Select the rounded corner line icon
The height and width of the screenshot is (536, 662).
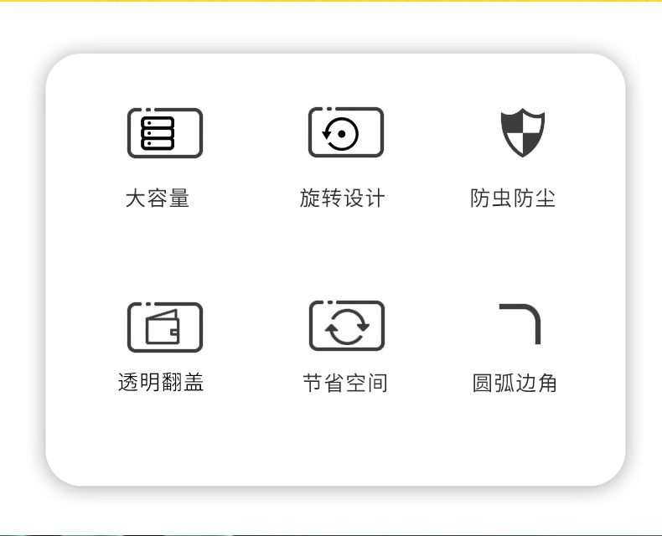point(520,324)
